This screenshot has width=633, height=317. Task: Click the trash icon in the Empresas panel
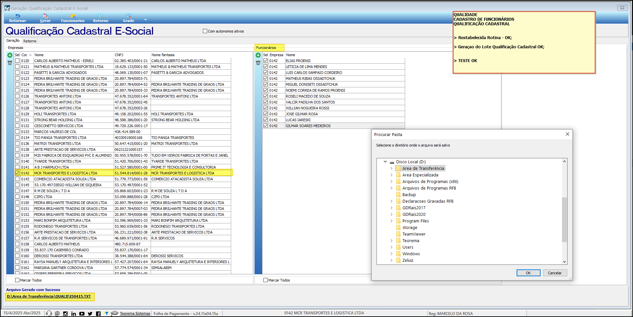pyautogui.click(x=10, y=63)
